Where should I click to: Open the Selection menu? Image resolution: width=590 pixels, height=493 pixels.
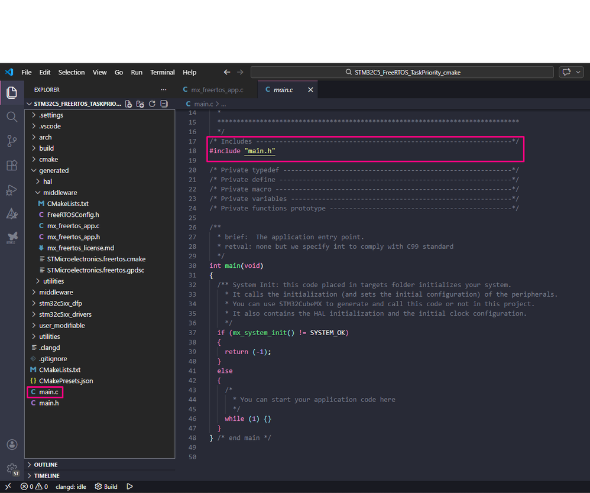pyautogui.click(x=72, y=72)
